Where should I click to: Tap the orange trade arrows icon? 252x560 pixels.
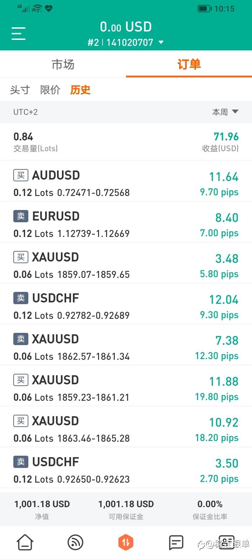(x=126, y=542)
